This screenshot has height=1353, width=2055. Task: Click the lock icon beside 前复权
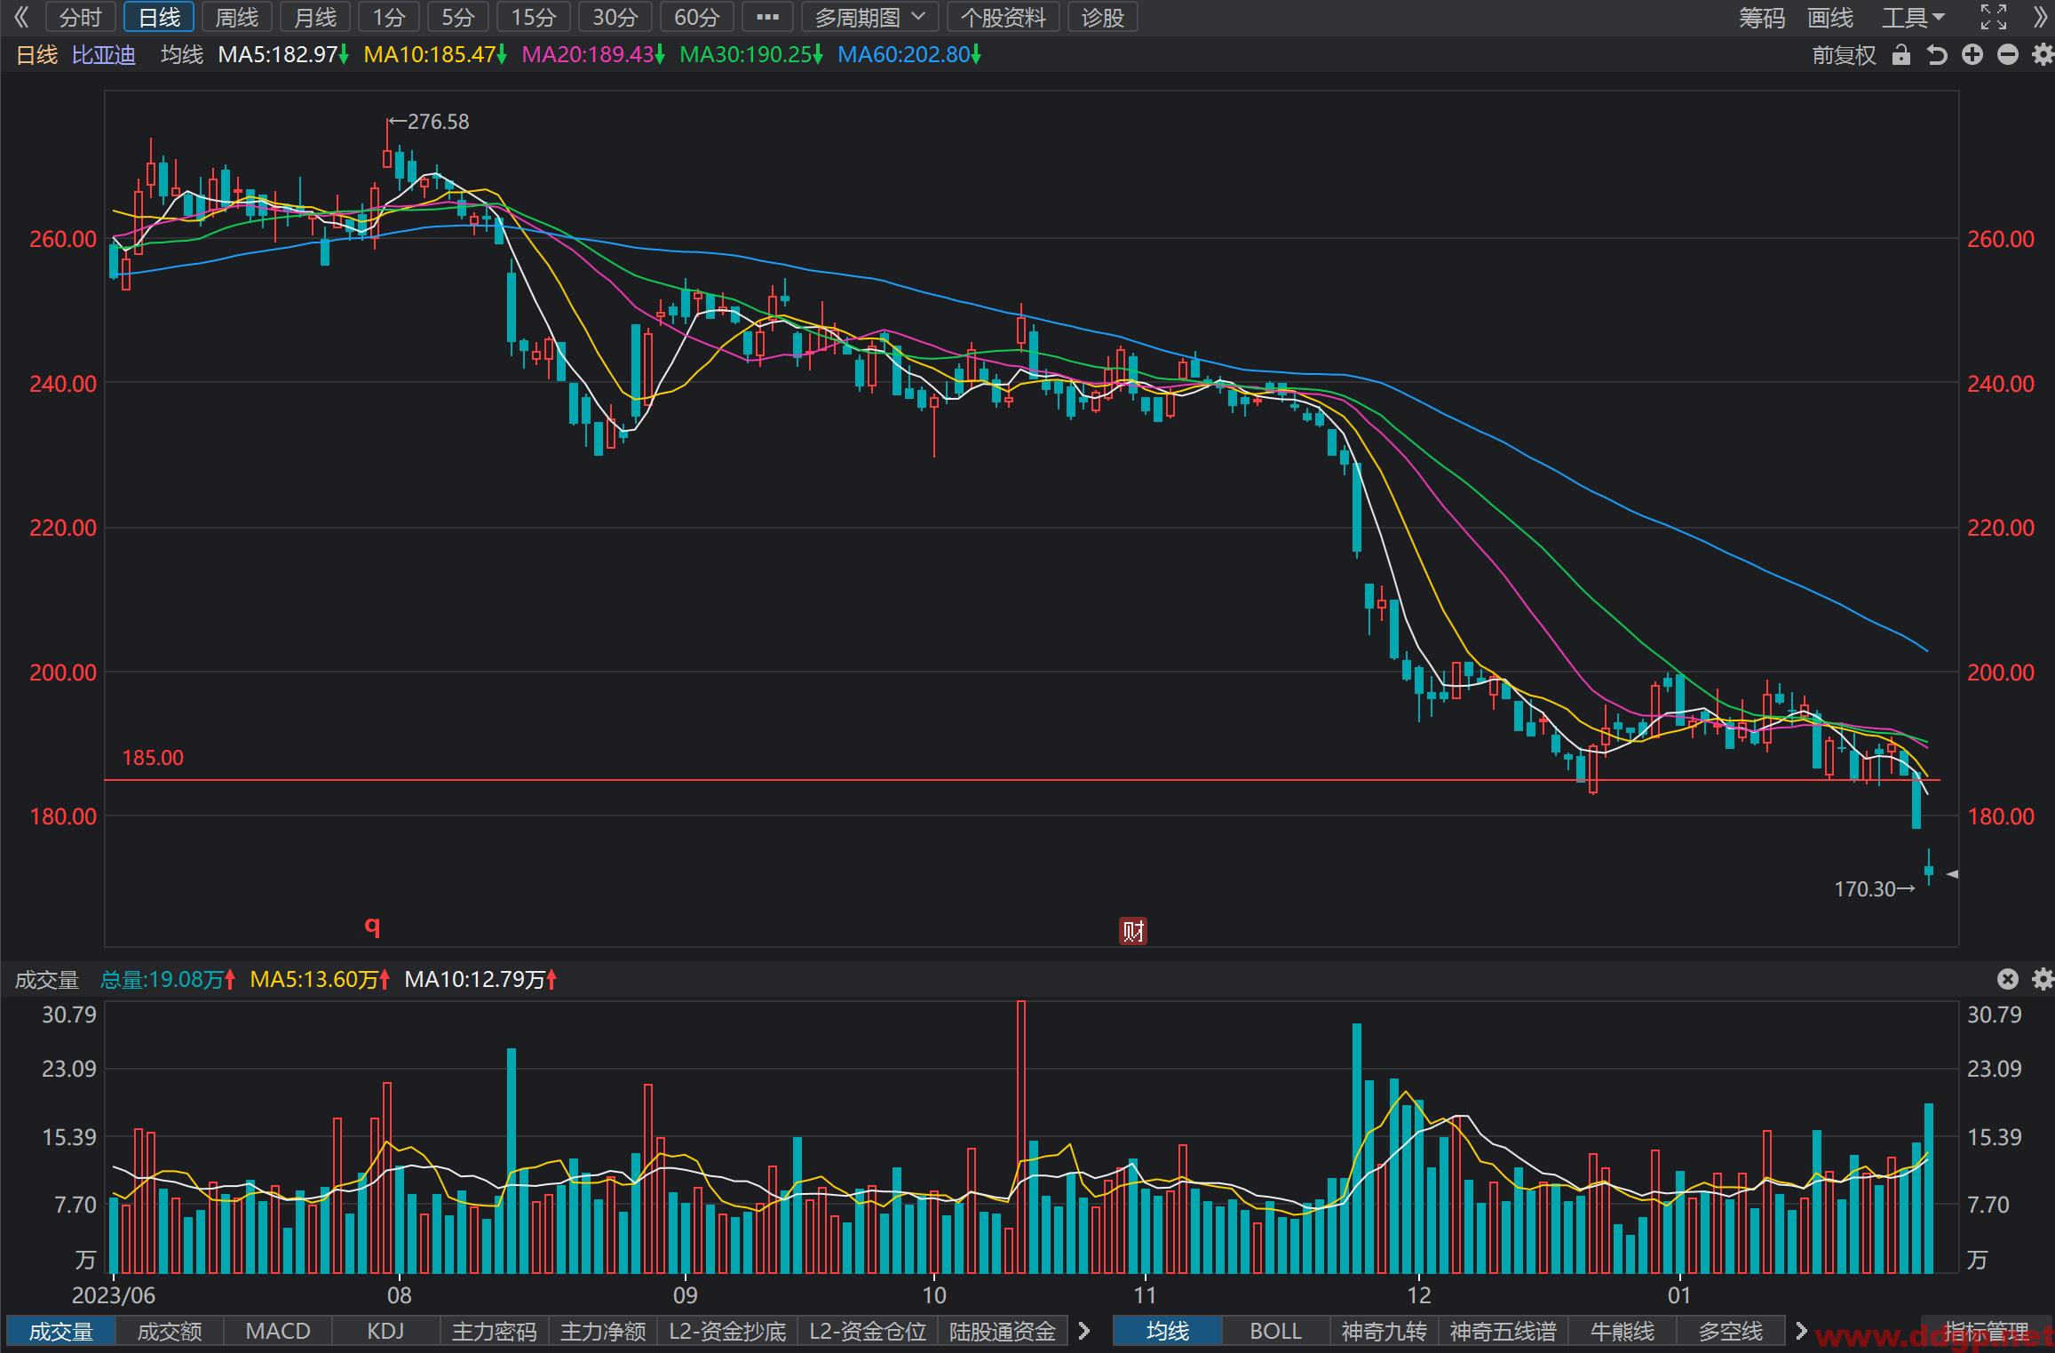tap(1900, 55)
